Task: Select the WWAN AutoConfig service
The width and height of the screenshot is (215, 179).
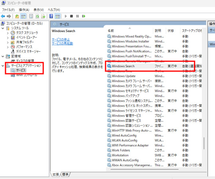Action: tap(154, 160)
